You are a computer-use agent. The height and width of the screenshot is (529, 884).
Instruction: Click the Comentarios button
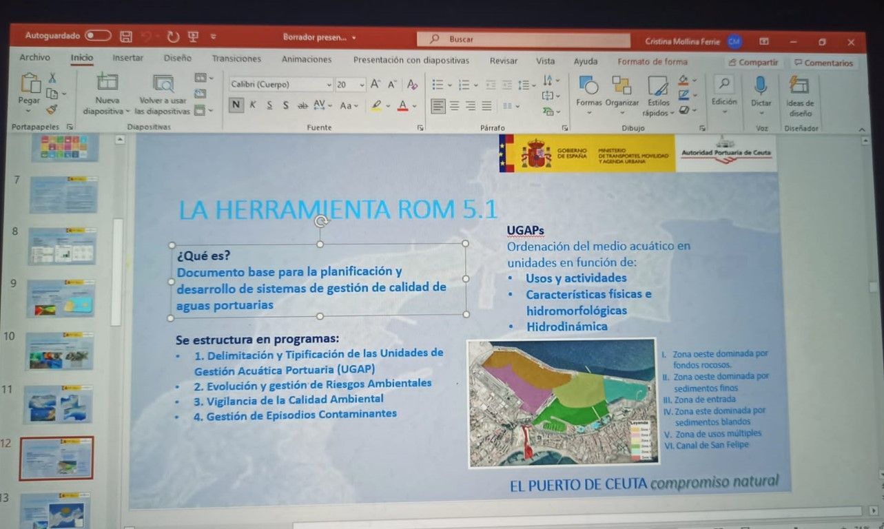pyautogui.click(x=823, y=63)
